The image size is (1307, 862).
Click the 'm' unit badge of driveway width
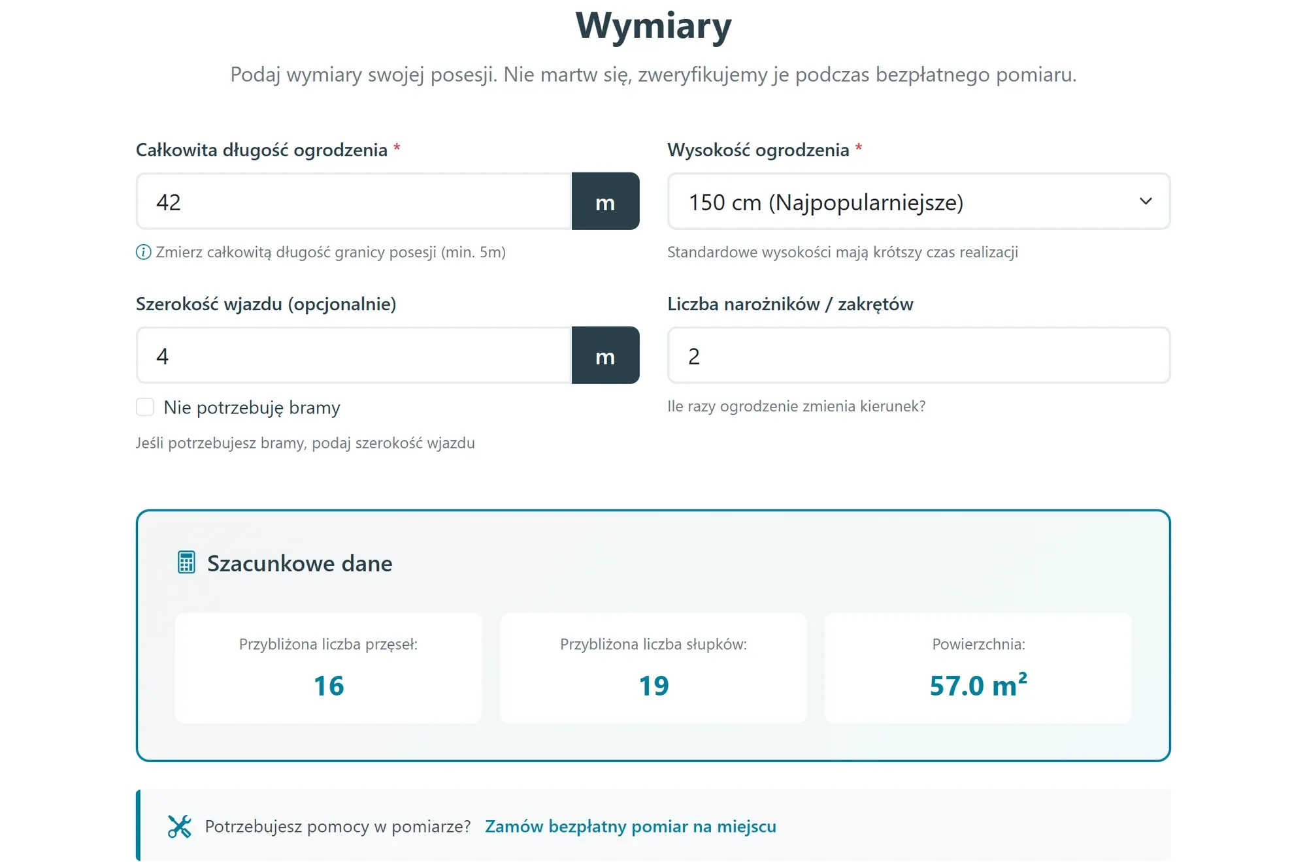point(605,355)
